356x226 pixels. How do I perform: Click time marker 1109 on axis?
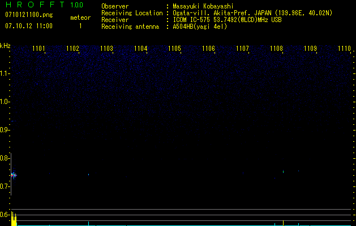pos(310,49)
